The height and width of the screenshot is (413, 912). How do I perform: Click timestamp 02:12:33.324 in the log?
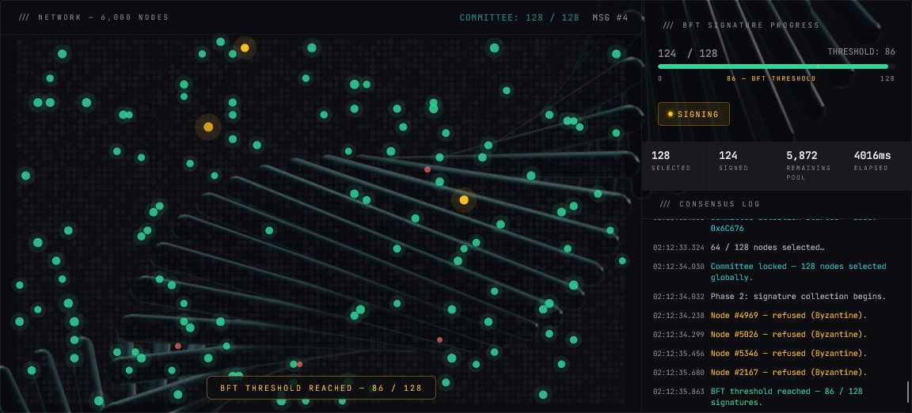pyautogui.click(x=678, y=248)
